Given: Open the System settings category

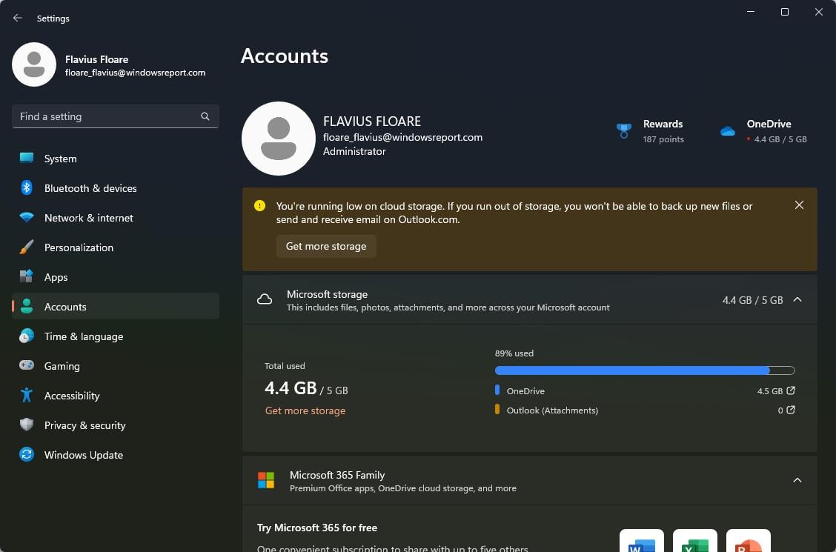Looking at the screenshot, I should pos(115,159).
